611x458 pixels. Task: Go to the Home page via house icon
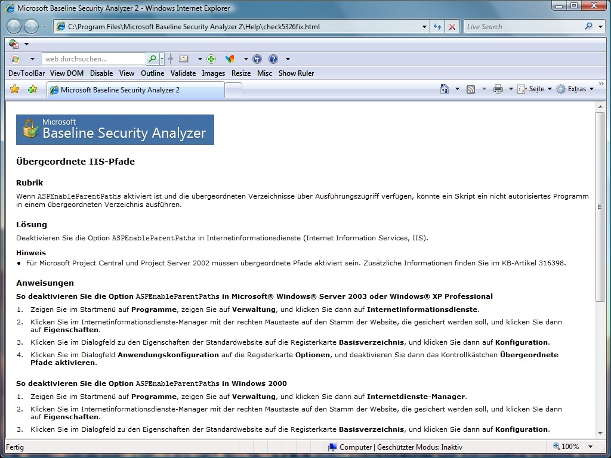(444, 89)
